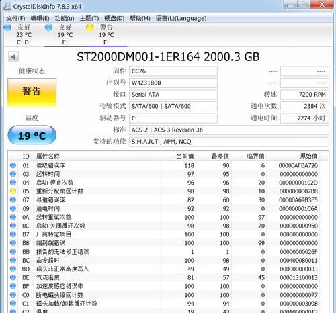Click the status icon for attribute 0A

[x=13, y=217]
